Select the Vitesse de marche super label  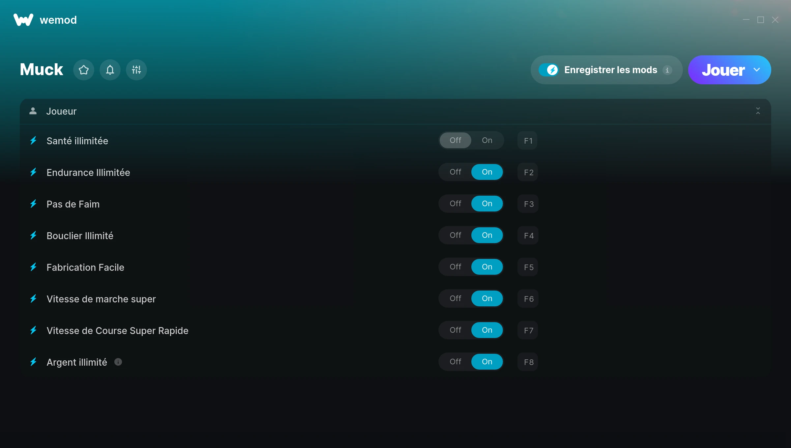pos(101,299)
